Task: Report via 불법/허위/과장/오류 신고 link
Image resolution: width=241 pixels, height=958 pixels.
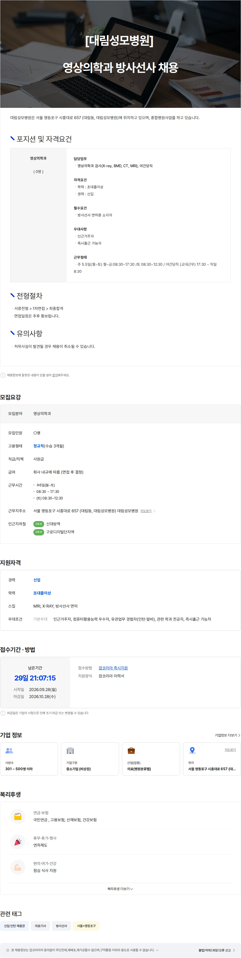Action: pyautogui.click(x=216, y=950)
